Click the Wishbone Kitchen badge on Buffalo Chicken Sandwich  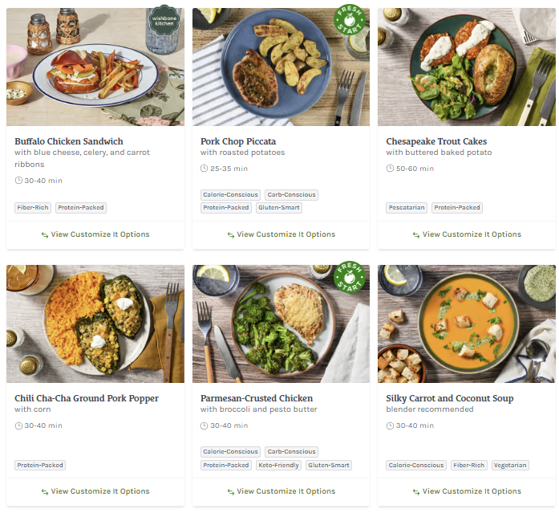click(x=163, y=22)
